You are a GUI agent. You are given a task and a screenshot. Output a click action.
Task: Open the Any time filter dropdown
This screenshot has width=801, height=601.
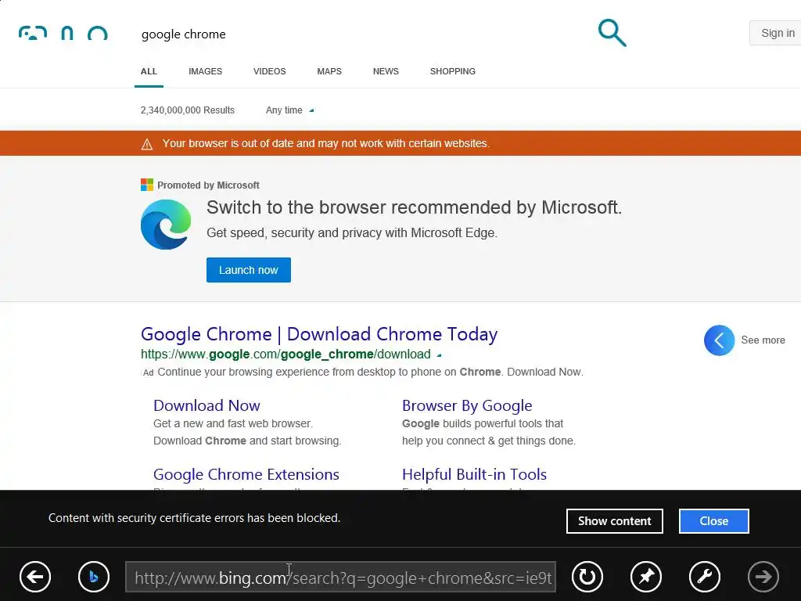click(289, 110)
